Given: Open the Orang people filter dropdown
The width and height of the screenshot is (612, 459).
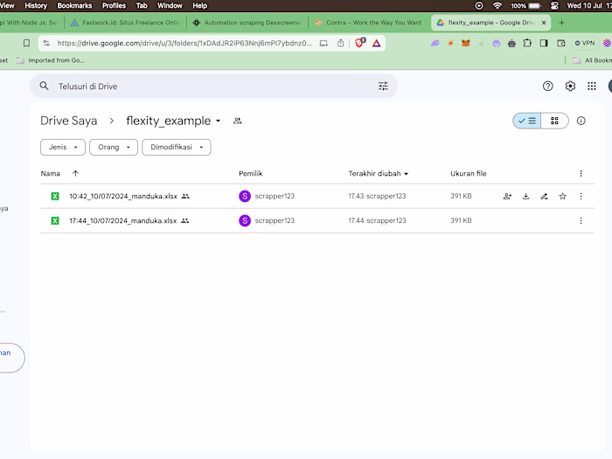Looking at the screenshot, I should click(114, 147).
